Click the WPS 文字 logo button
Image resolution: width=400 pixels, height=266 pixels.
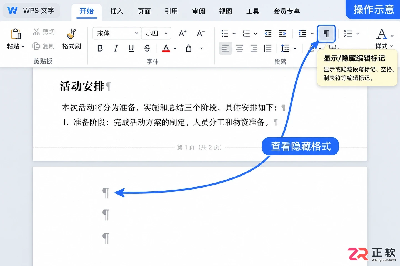(x=31, y=11)
